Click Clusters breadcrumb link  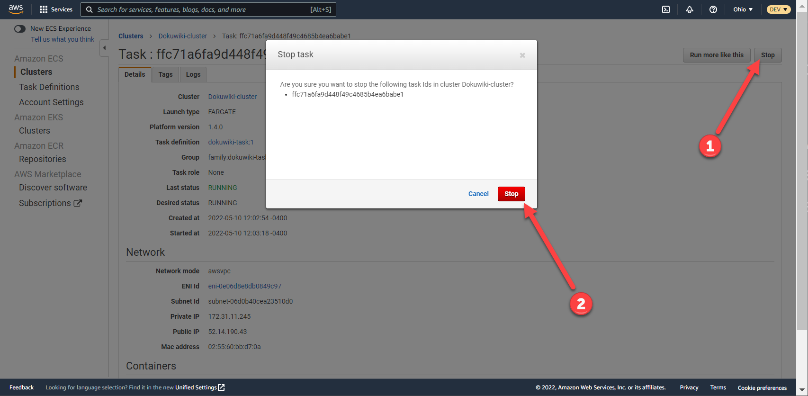pyautogui.click(x=131, y=36)
